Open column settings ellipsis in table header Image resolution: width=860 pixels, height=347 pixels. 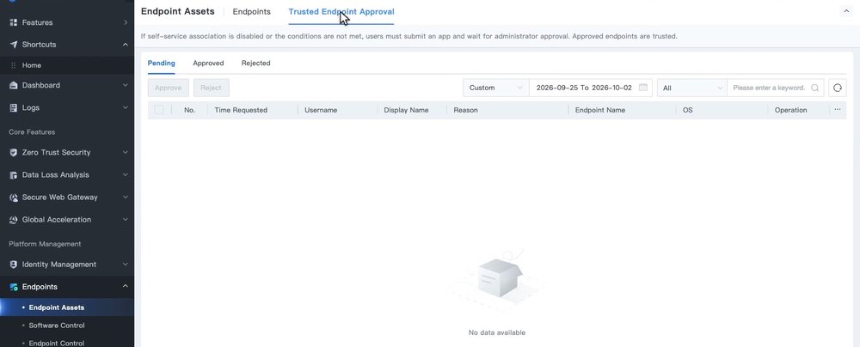(x=838, y=110)
